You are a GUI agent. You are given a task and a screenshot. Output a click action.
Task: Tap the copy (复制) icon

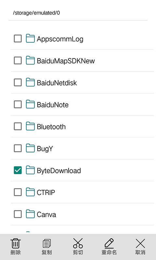click(x=47, y=243)
